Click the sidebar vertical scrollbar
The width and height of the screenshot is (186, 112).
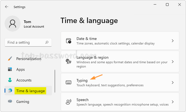coord(55,81)
